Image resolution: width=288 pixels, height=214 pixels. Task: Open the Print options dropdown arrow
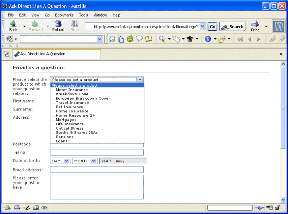pos(266,26)
